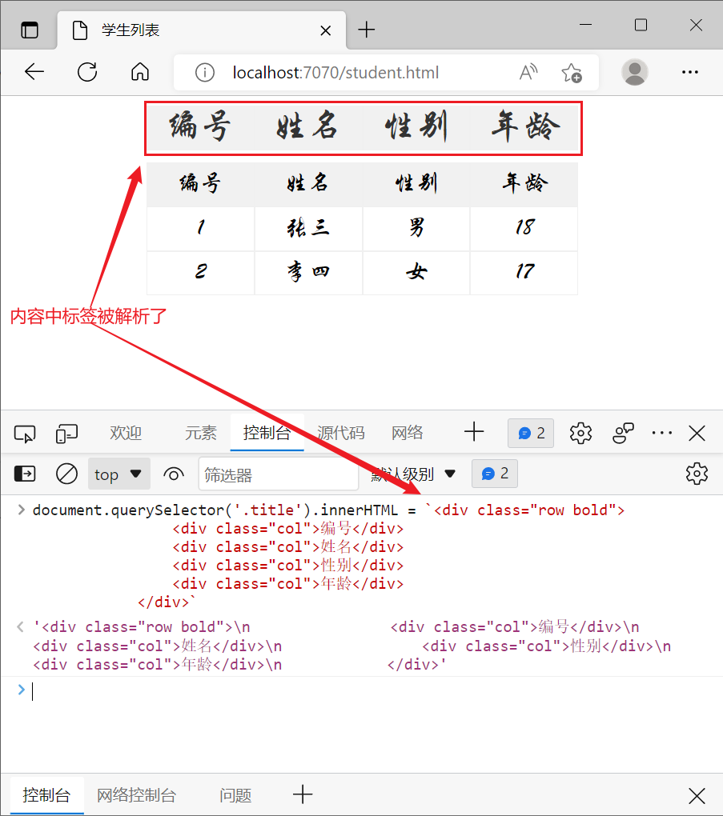723x816 pixels.
Task: Click the large title 编号 header
Action: [200, 127]
